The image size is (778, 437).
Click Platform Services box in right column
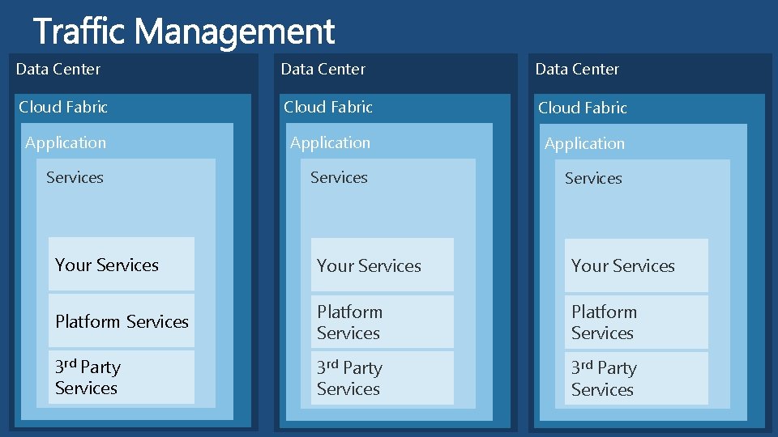pyautogui.click(x=637, y=323)
